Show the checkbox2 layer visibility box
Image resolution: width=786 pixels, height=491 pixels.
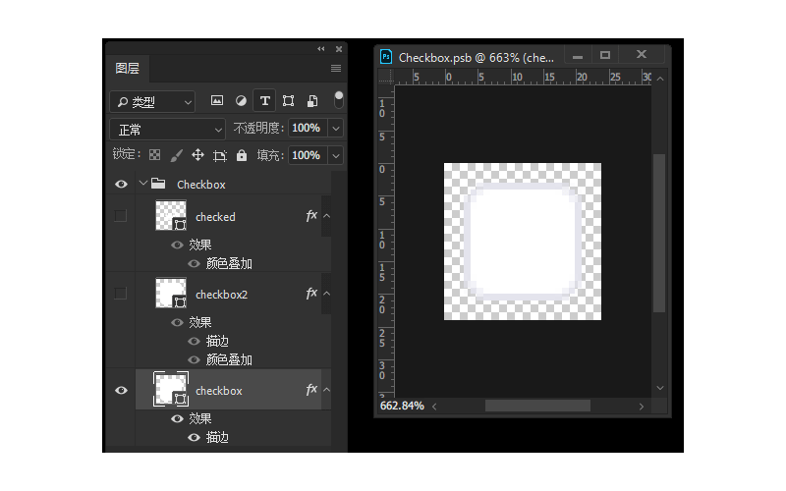(121, 293)
